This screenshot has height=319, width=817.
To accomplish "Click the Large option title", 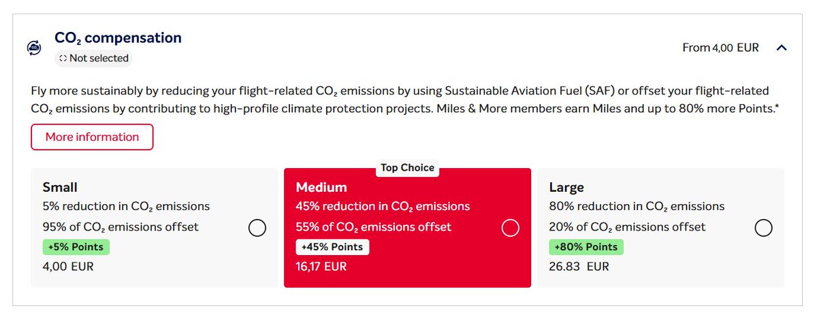I will point(566,187).
